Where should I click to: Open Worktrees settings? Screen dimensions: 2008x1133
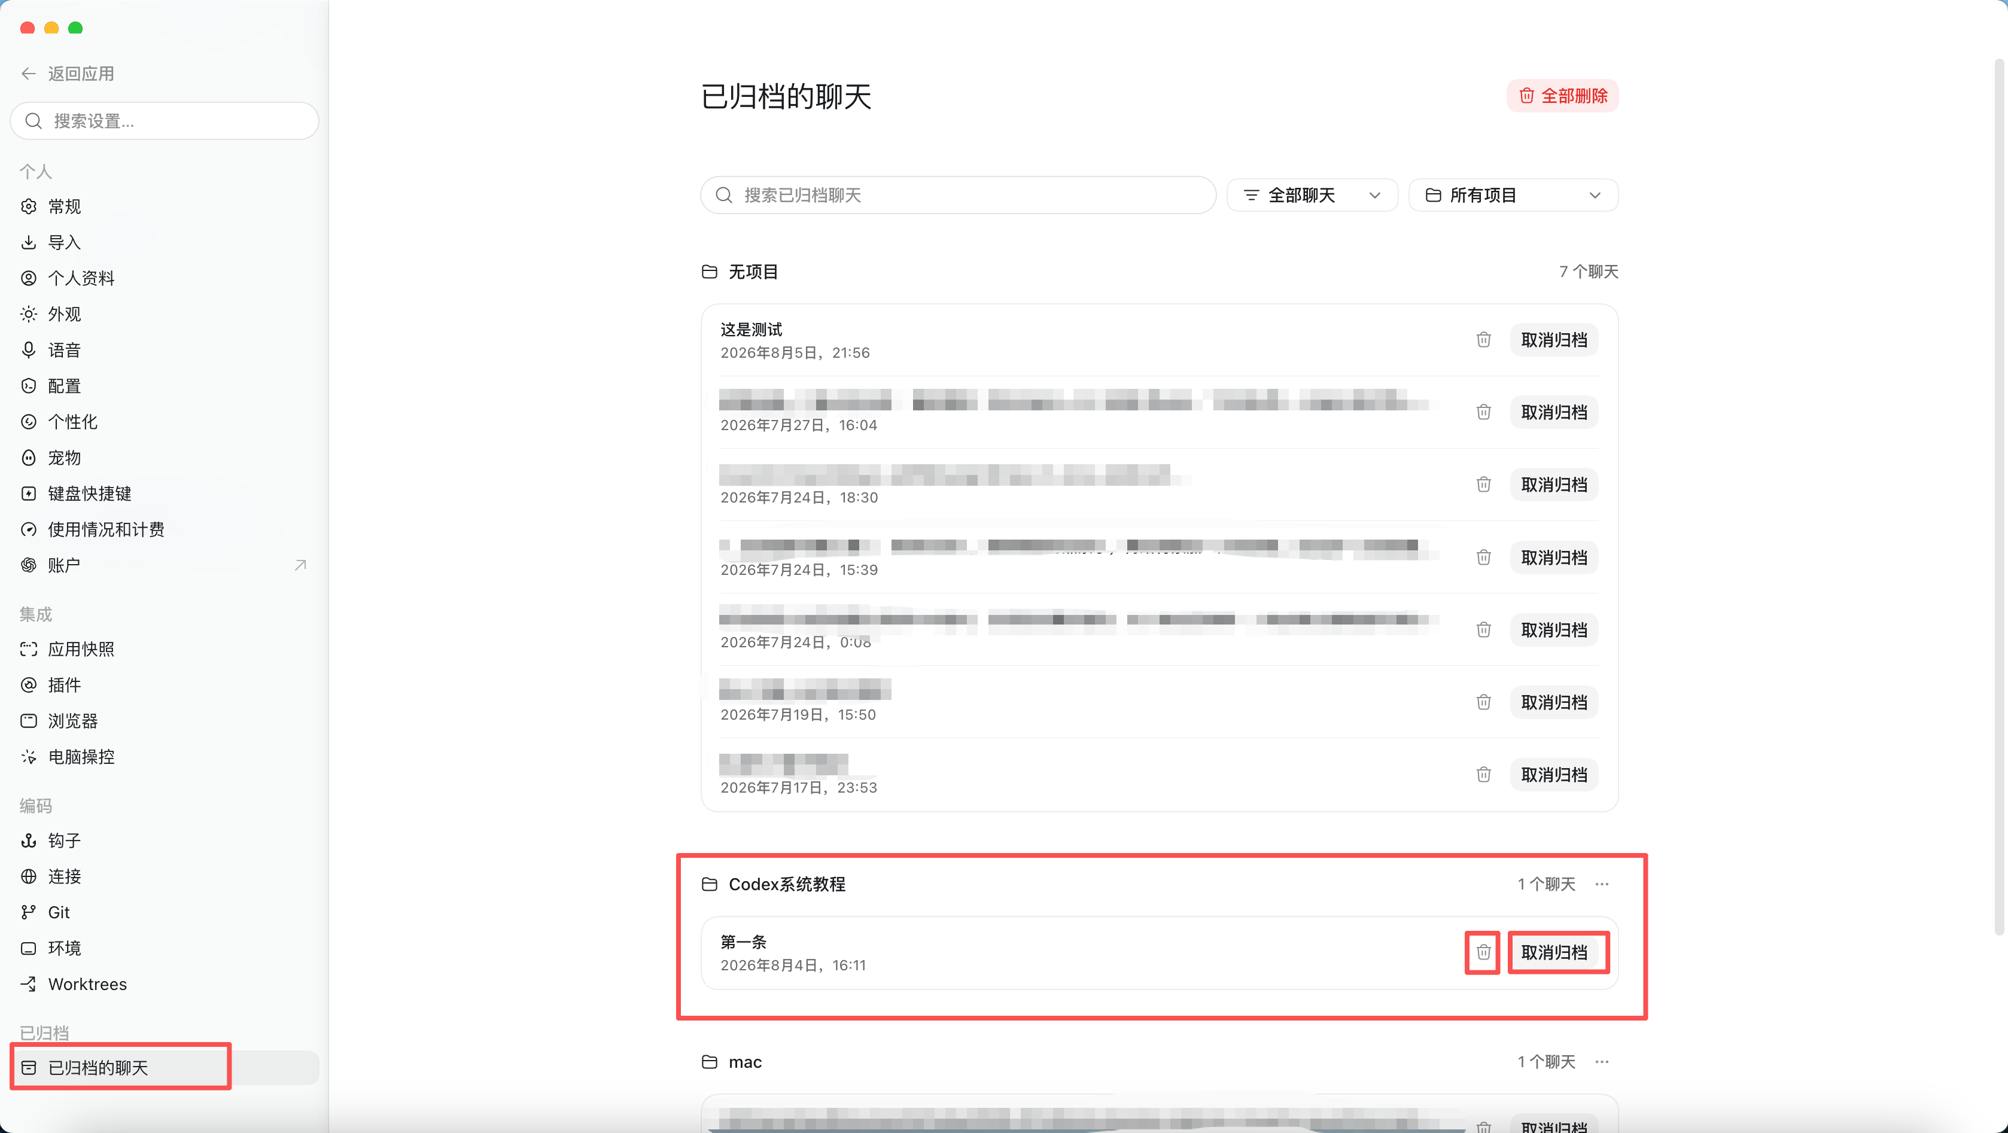pos(165,984)
